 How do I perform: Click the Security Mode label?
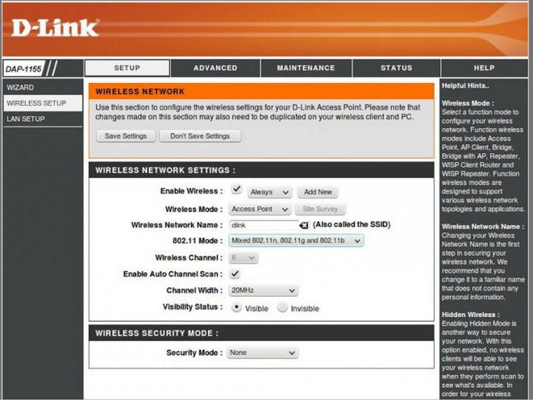[x=194, y=353]
